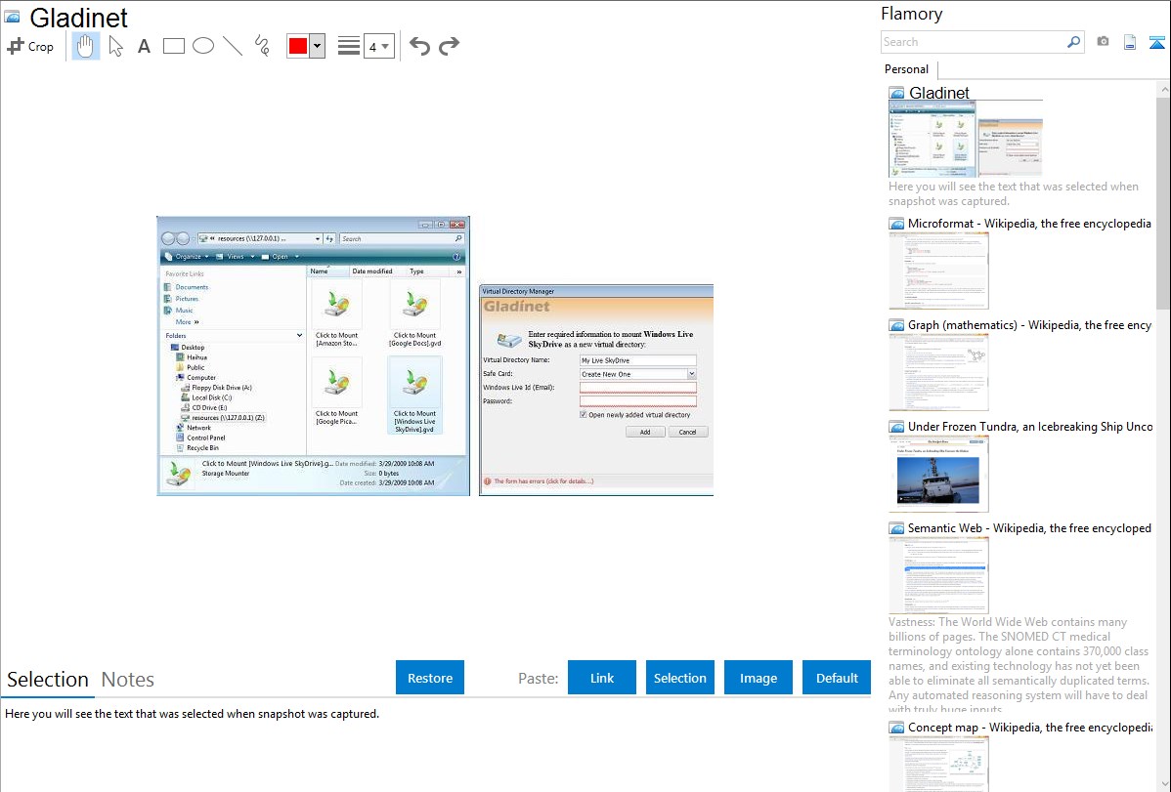Viewport: 1171px width, 792px height.
Task: Click scrollbar up arrow in snapshot list
Action: click(x=1163, y=90)
